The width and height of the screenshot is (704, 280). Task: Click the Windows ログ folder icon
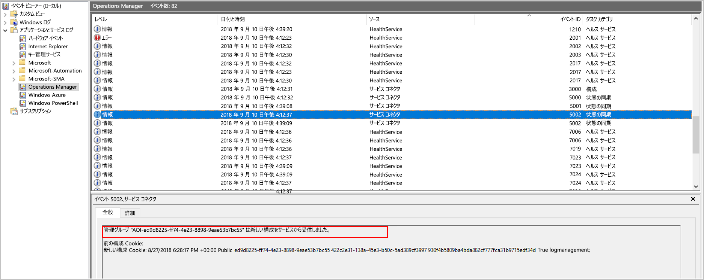[14, 22]
